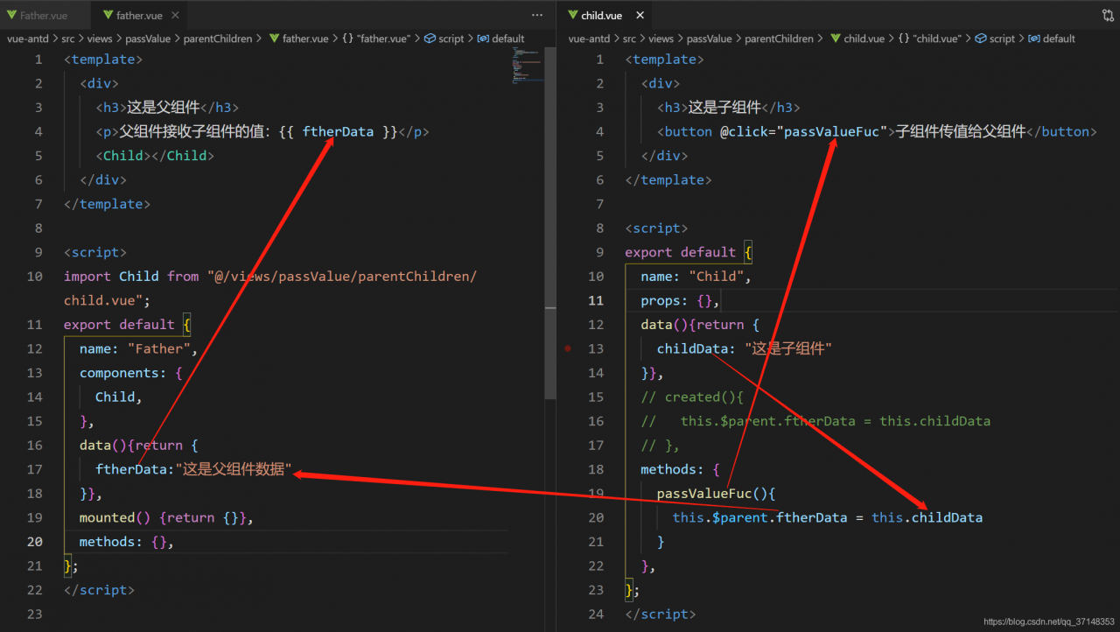Open vue-antd breadcrumb above father.vue editor
This screenshot has height=632, width=1120.
point(29,39)
